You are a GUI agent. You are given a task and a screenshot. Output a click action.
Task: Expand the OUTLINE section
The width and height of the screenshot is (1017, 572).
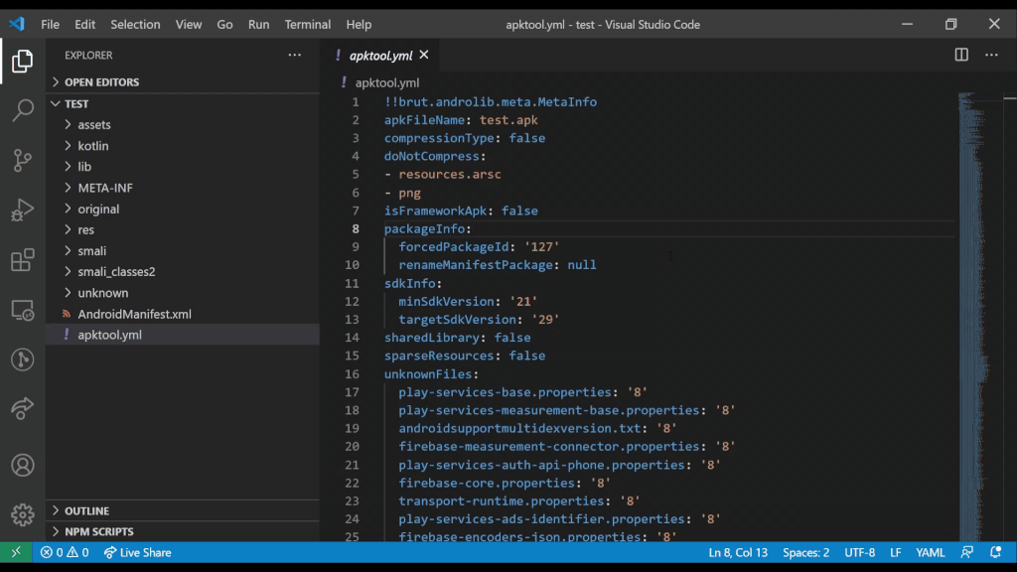coord(86,510)
